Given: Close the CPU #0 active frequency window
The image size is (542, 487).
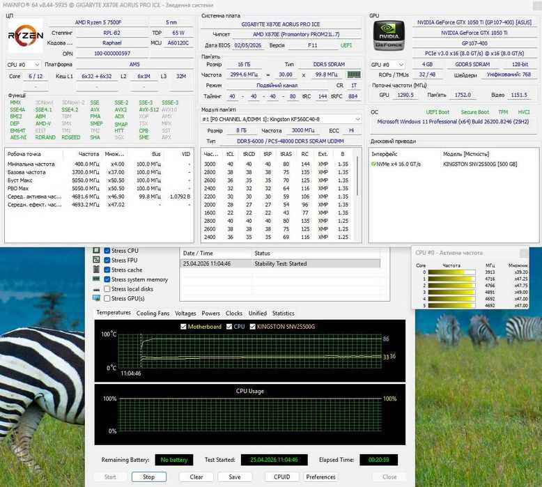Looking at the screenshot, I should click(524, 253).
